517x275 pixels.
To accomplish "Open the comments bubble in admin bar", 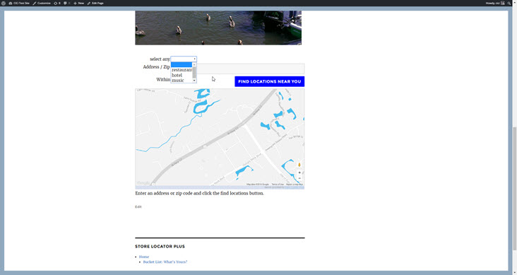I will click(x=66, y=3).
